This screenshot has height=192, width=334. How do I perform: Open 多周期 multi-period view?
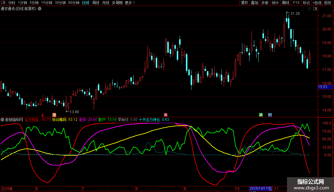coord(117,3)
